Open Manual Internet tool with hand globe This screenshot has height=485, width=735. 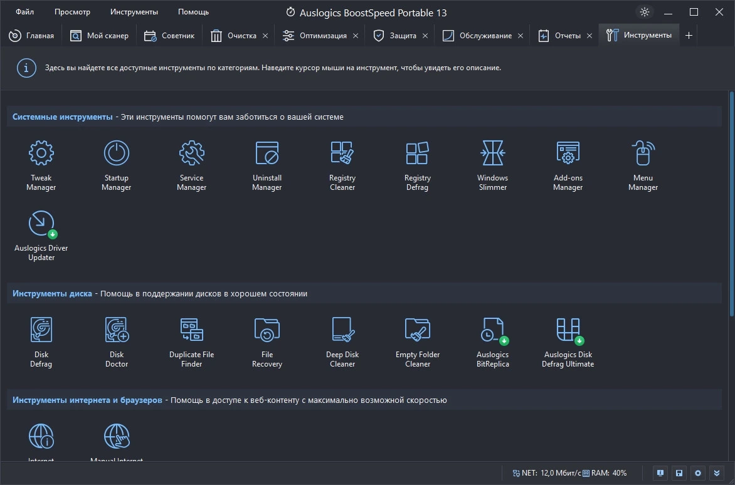tap(116, 442)
